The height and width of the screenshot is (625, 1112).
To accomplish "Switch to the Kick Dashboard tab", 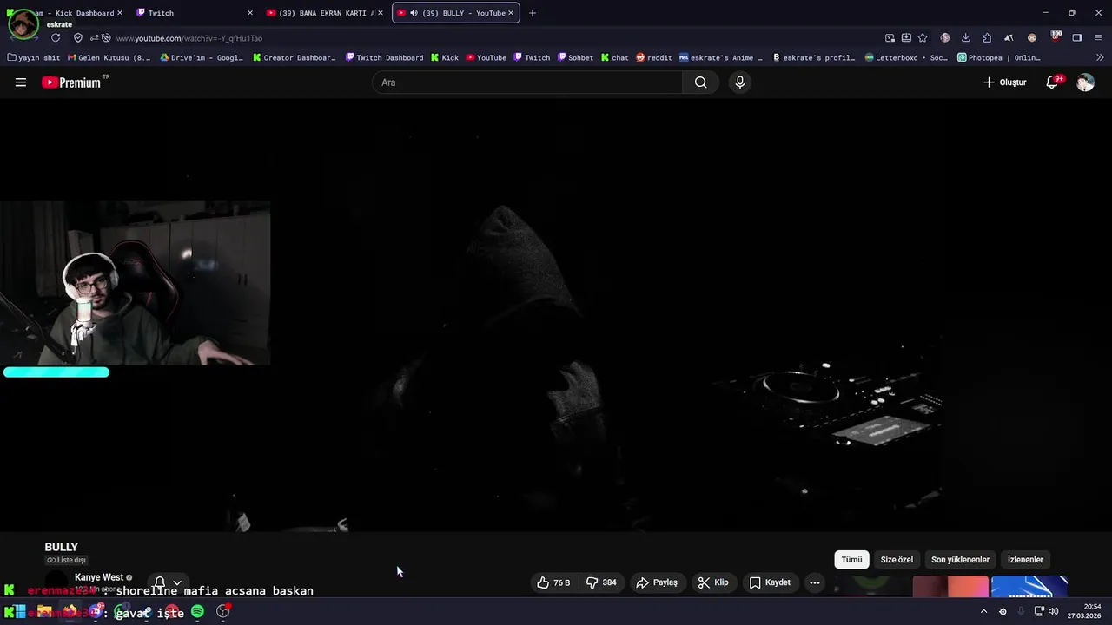I will click(66, 13).
